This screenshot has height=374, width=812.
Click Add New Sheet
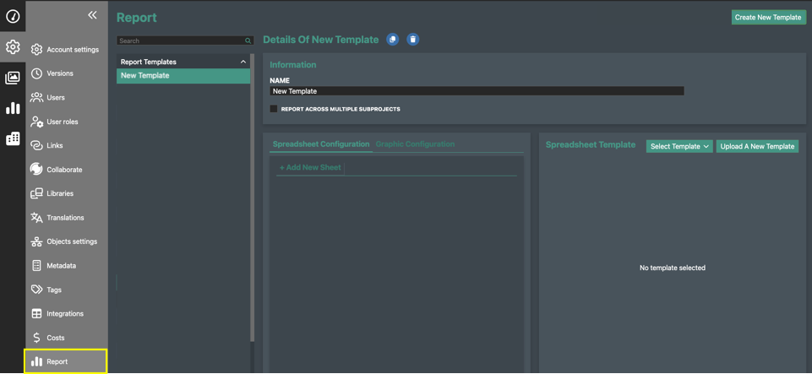tap(310, 167)
